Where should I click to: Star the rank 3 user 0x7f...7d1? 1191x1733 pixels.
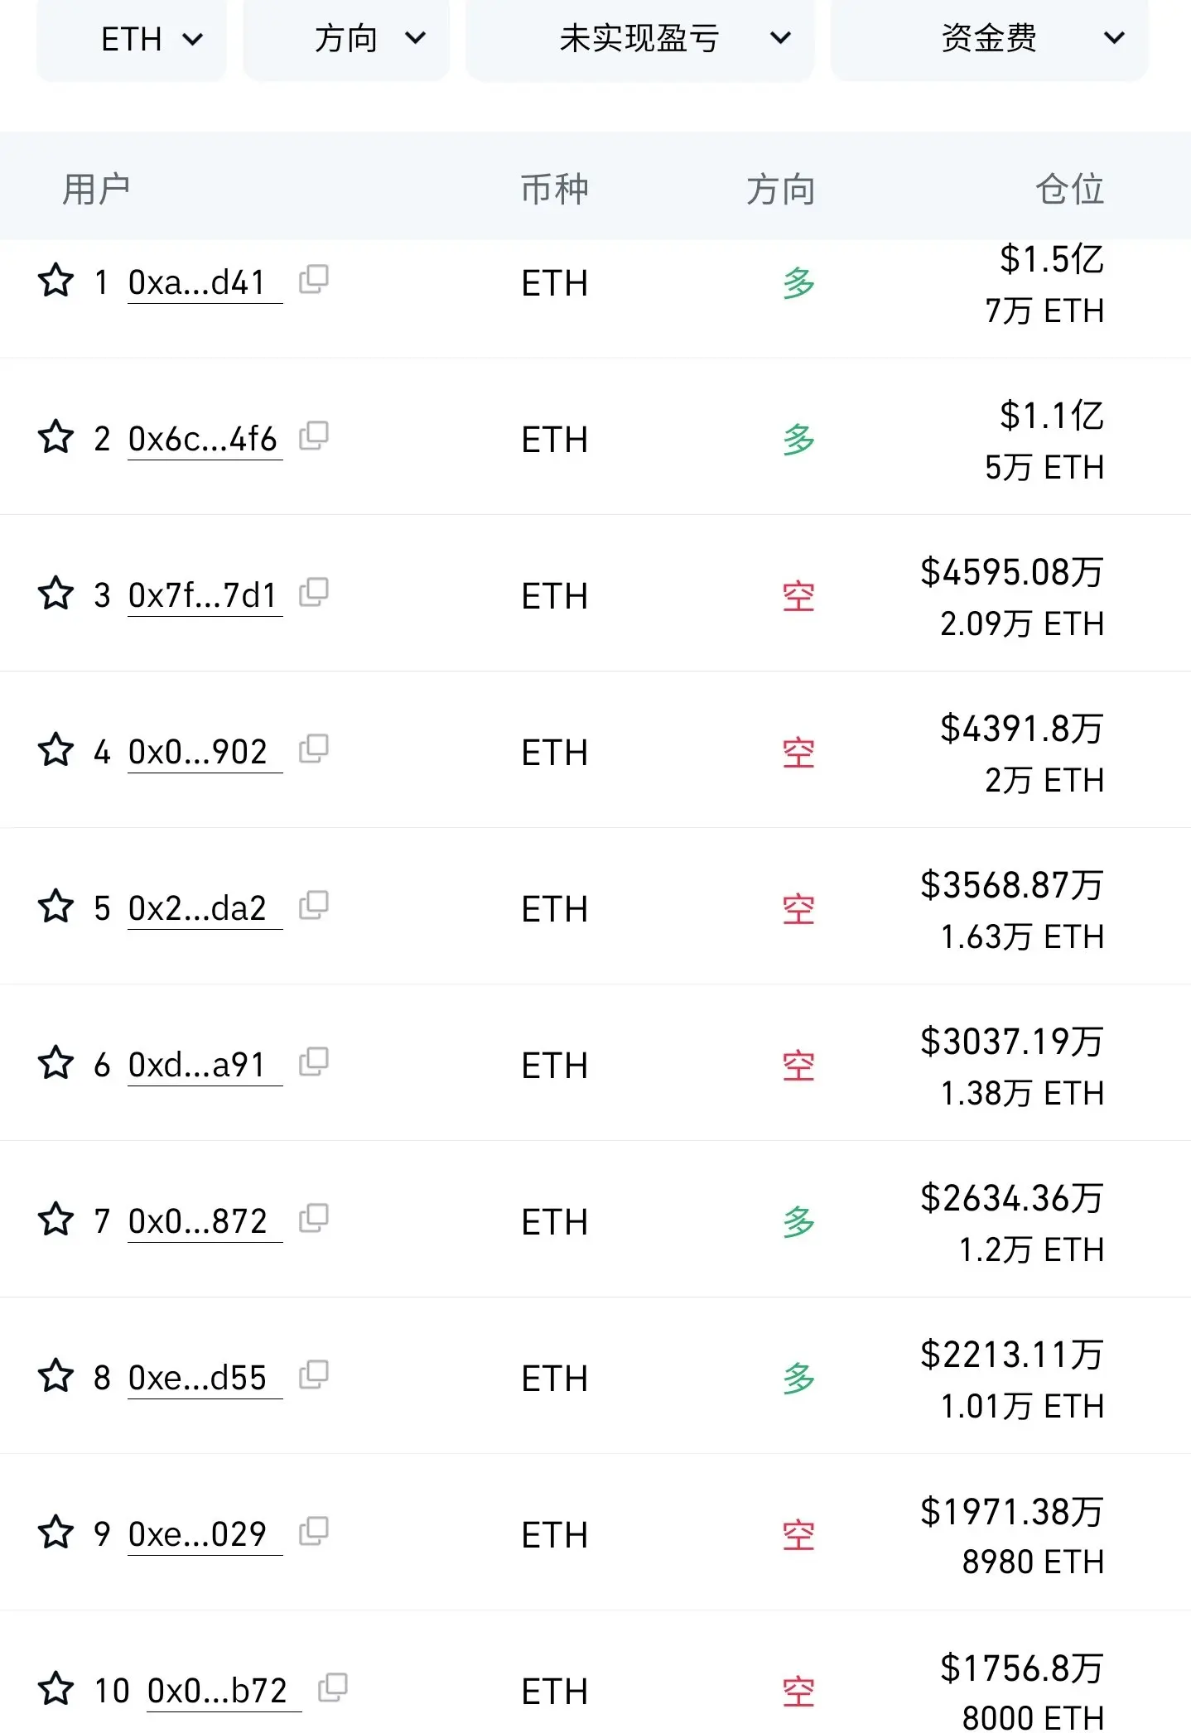pos(56,594)
